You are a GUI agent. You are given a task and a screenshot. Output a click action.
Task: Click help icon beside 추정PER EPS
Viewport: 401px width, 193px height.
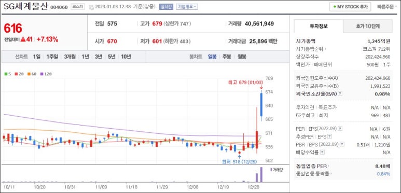(330, 136)
